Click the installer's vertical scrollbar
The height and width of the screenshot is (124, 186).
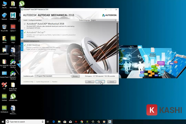[x=117, y=46]
